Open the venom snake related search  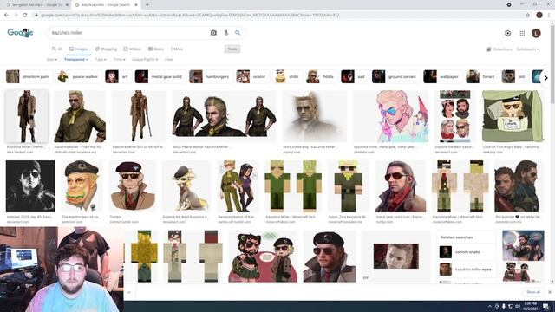[467, 252]
